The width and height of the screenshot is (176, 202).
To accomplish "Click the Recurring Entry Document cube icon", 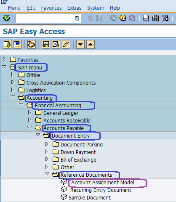I will [64, 190].
